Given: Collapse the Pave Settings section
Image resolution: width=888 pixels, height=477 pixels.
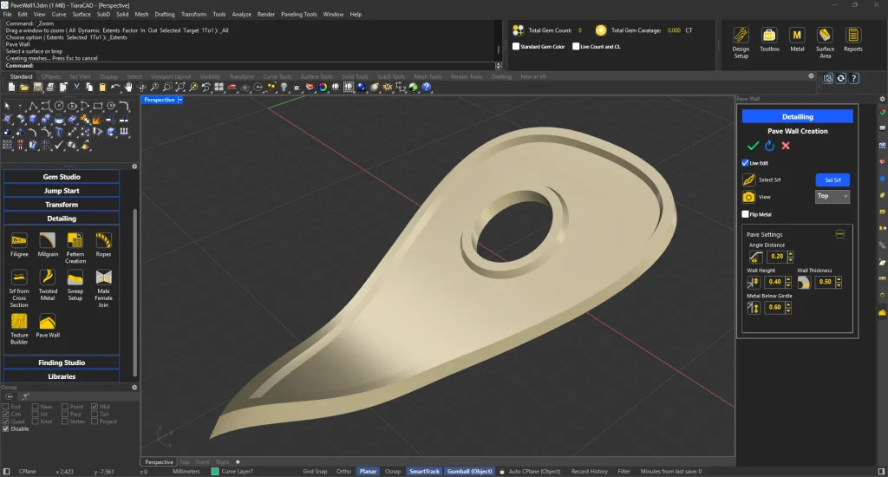Looking at the screenshot, I should tap(839, 234).
